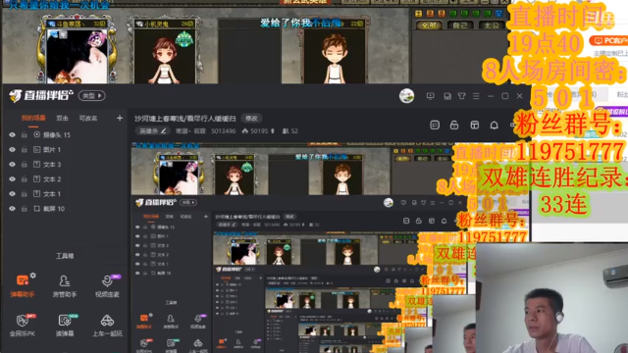
Task: Open the 全民乐PK tool
Action: [23, 325]
